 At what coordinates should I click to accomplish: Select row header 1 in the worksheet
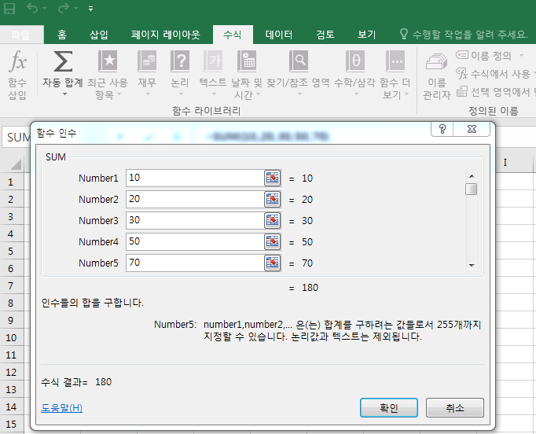pyautogui.click(x=11, y=182)
